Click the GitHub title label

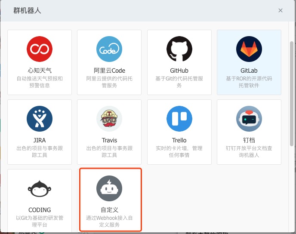[179, 71]
